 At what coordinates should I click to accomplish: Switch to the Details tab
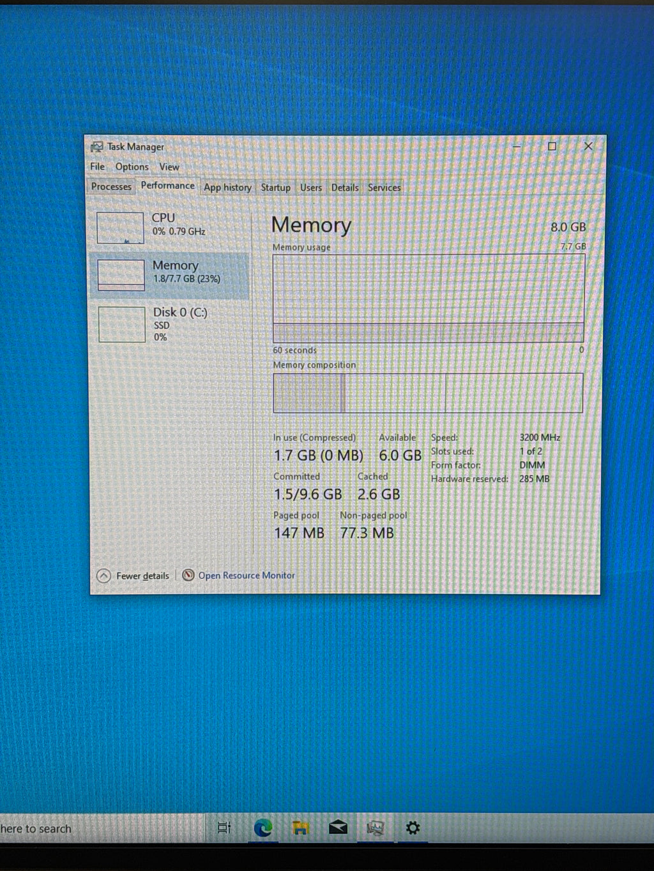tap(345, 187)
